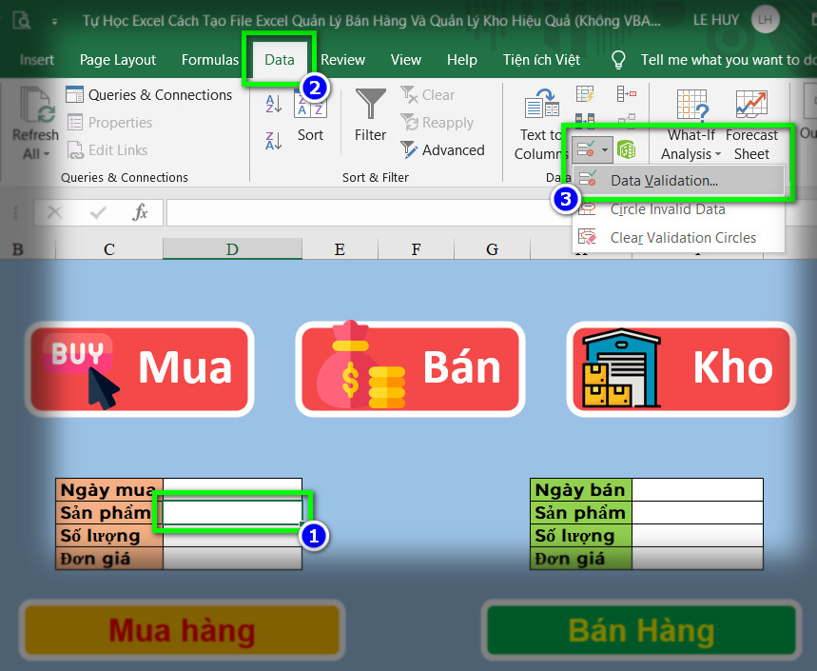Open the What-If Analysis dropdown
817x671 pixels.
tap(691, 125)
